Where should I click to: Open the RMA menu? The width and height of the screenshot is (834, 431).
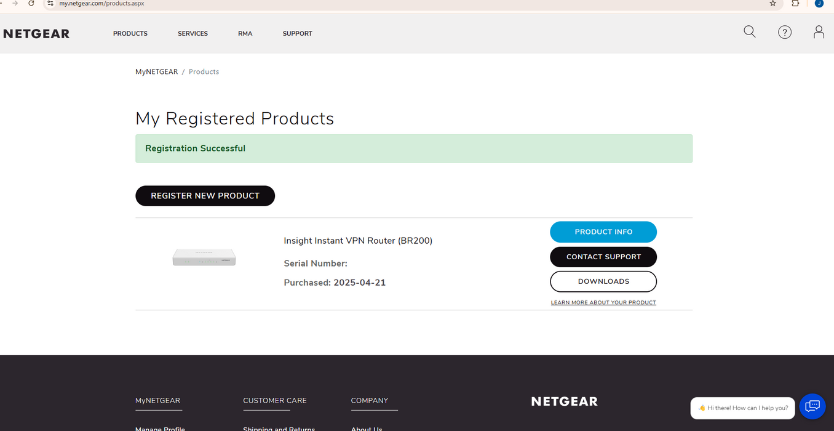point(245,34)
